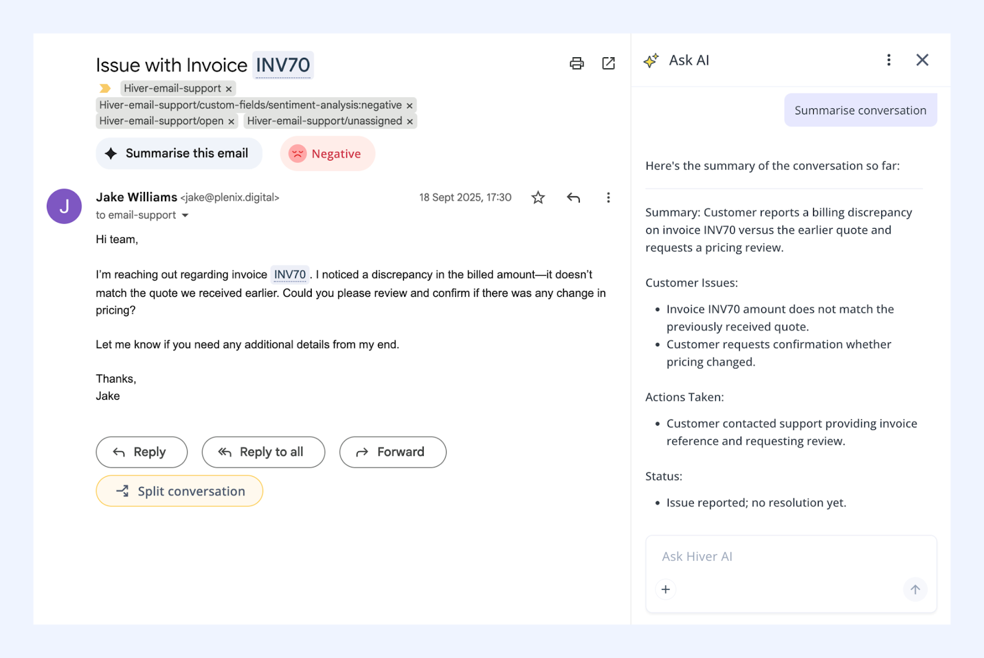984x658 pixels.
Task: Expand recipient details next to email-support
Action: tap(185, 215)
